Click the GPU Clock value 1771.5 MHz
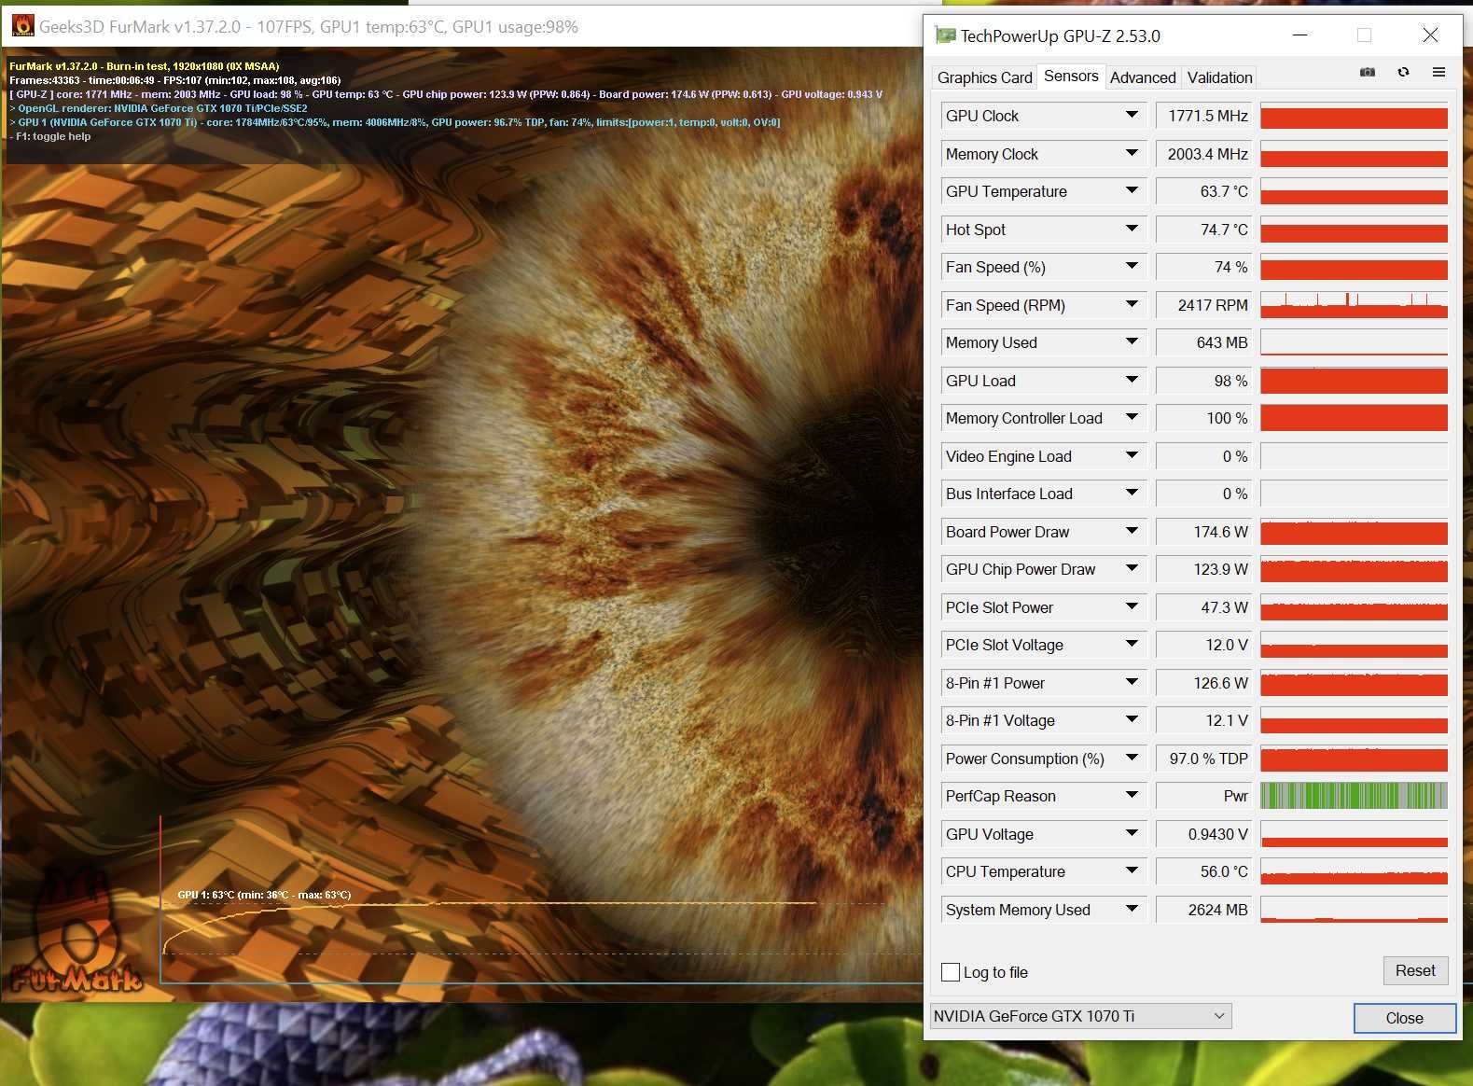1473x1086 pixels. (x=1204, y=116)
